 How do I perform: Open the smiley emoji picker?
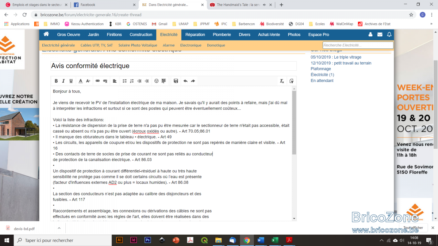point(157,81)
